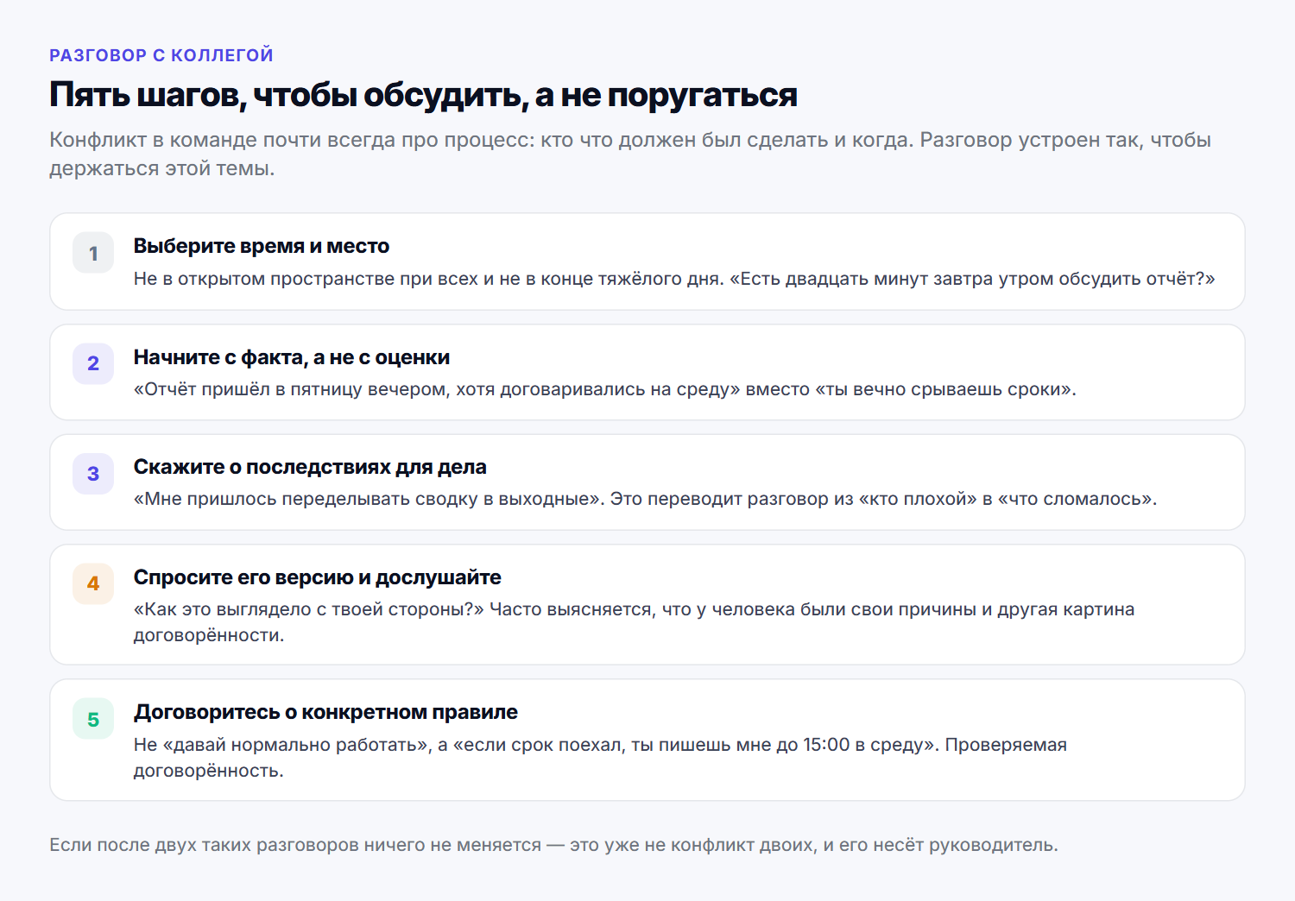Screen dimensions: 1295x901
Task: Click the footer note starting "Если после двух таких разговоров"
Action: pyautogui.click(x=553, y=845)
